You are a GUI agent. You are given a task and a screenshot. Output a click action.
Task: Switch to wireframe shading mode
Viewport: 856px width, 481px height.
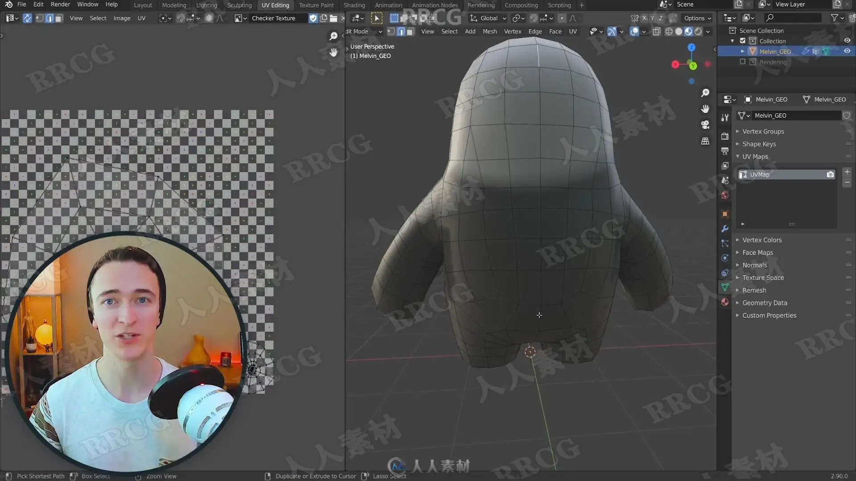click(x=669, y=32)
